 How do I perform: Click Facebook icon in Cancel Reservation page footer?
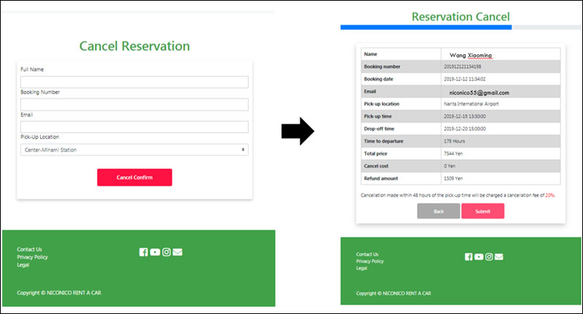tap(144, 252)
